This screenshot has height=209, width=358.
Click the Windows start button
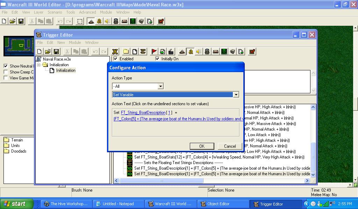click(17, 204)
